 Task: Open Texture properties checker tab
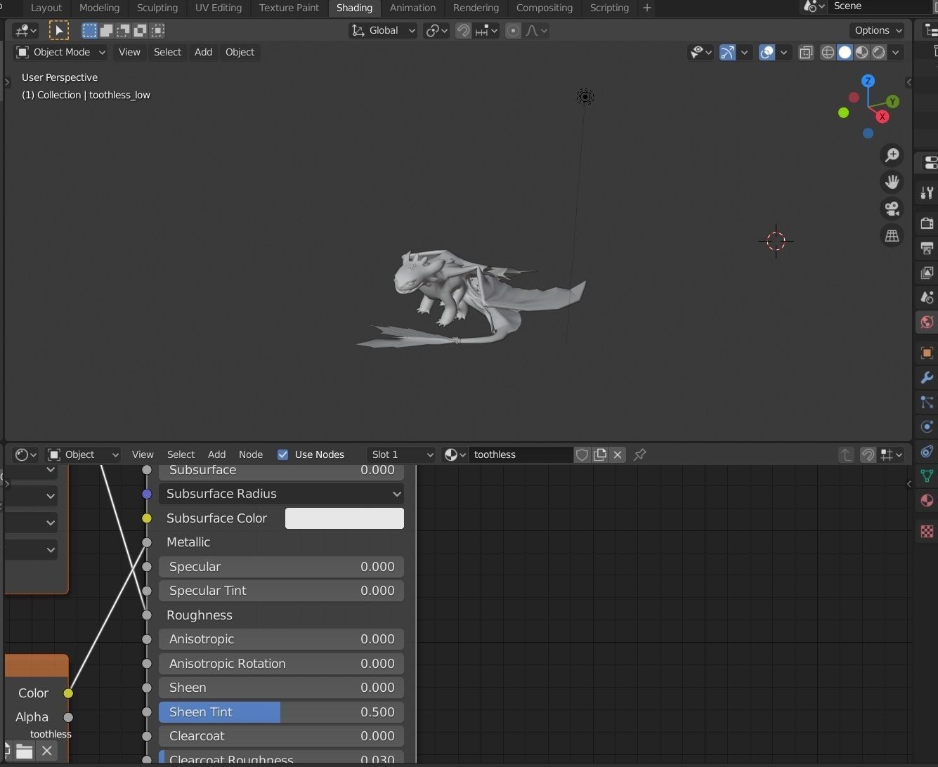click(927, 531)
